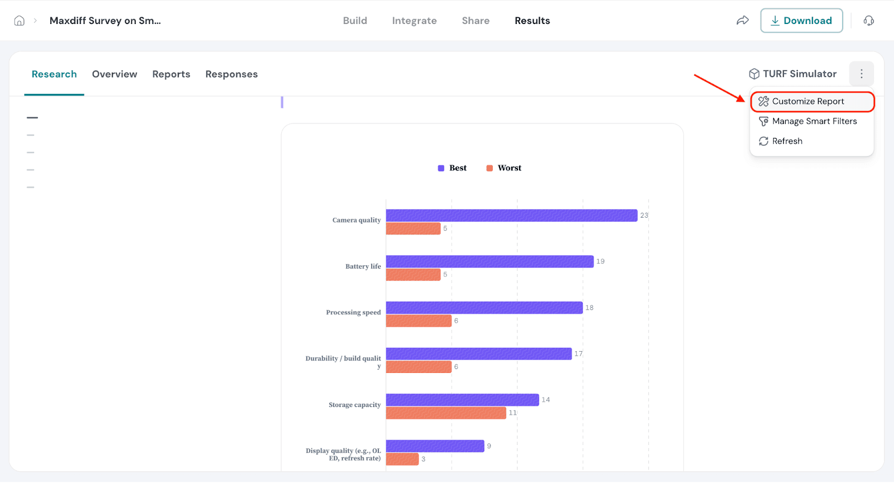Open the Integrate section
Viewport: 894px width, 483px height.
(414, 21)
